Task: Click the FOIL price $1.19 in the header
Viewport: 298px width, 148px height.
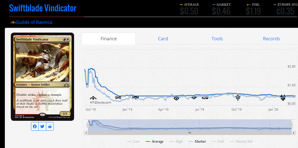Action: pos(253,11)
